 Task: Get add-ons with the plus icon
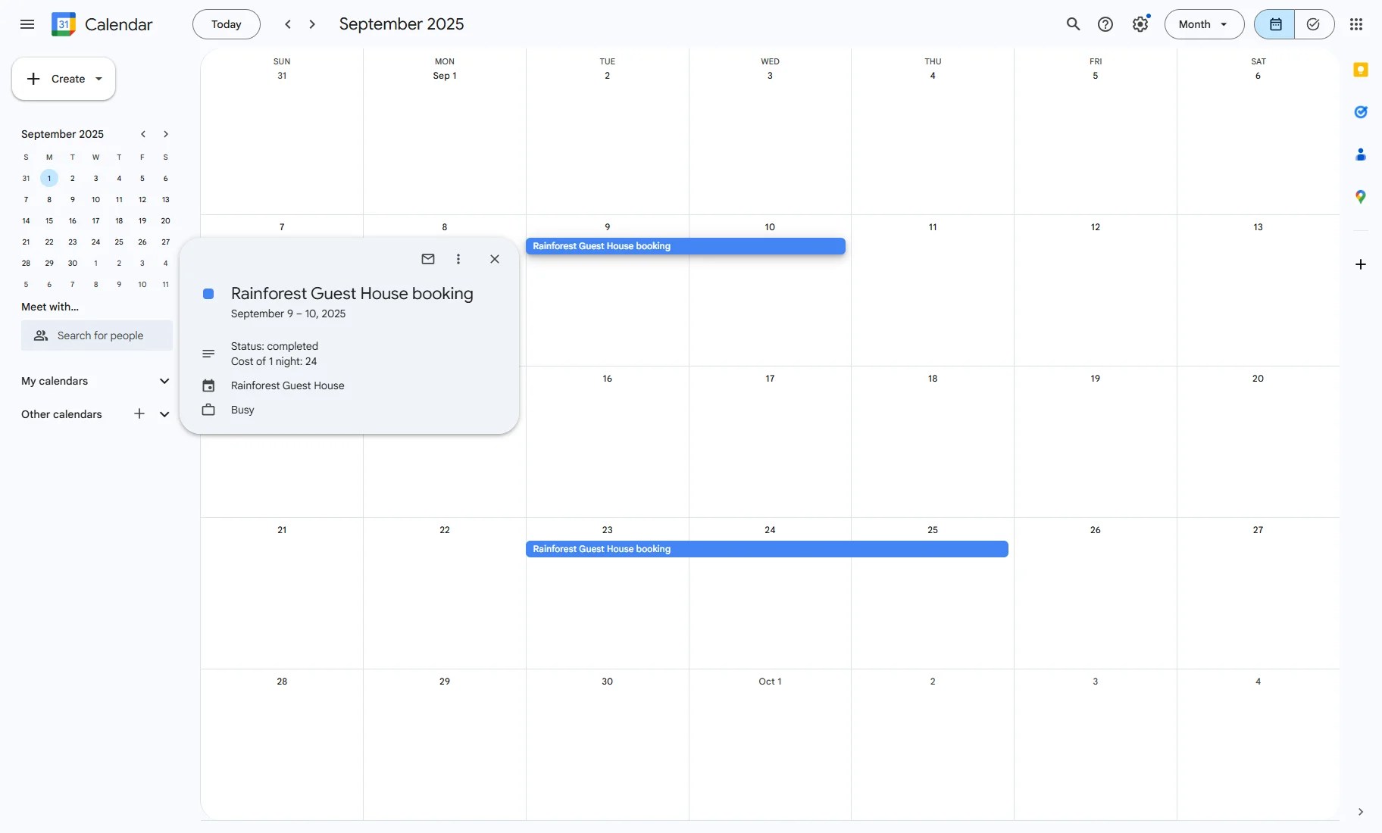click(1361, 264)
